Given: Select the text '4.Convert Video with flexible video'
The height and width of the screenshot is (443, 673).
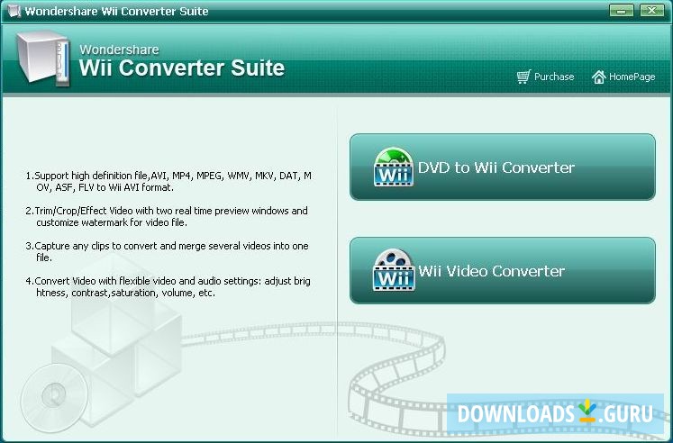Looking at the screenshot, I should pos(168,287).
